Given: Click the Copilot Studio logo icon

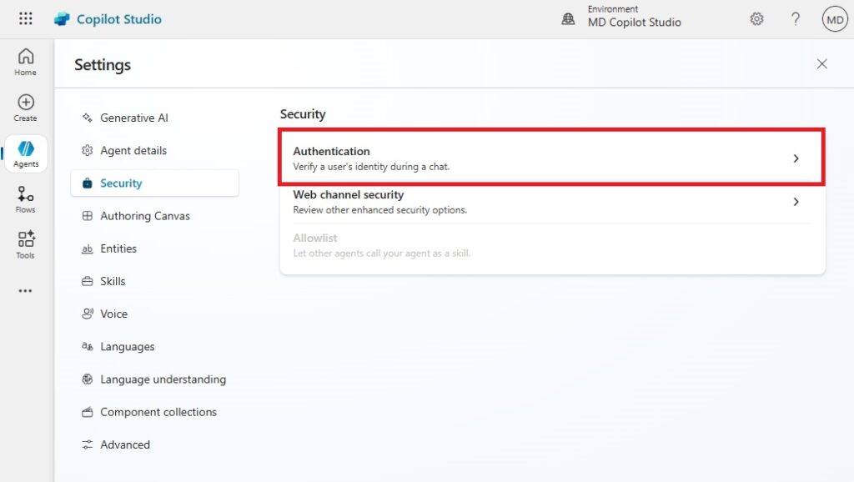Looking at the screenshot, I should 62,19.
